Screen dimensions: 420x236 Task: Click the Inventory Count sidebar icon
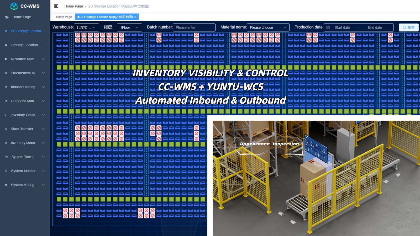(6, 115)
